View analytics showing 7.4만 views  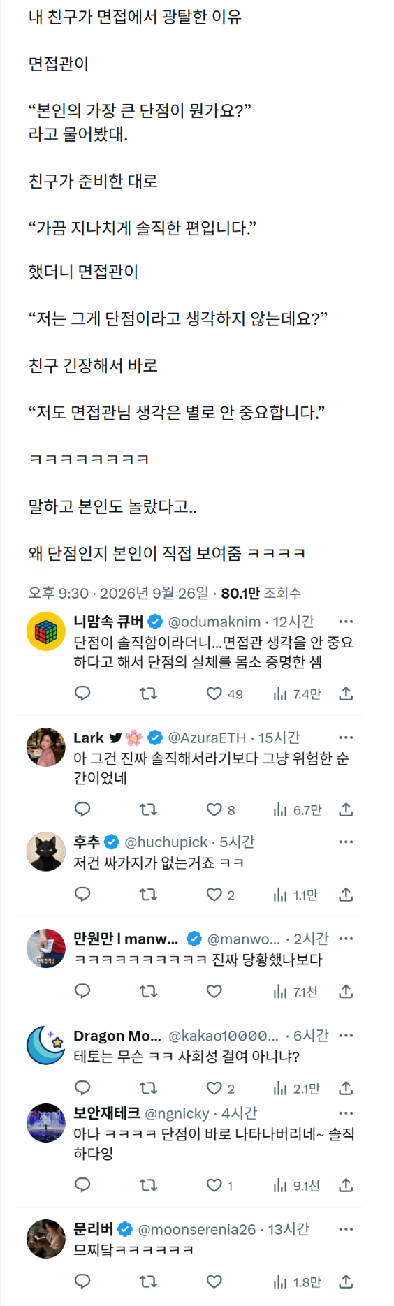click(x=297, y=694)
